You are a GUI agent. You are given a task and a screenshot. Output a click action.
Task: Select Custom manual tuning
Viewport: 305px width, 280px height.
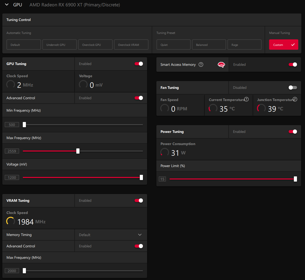284,45
